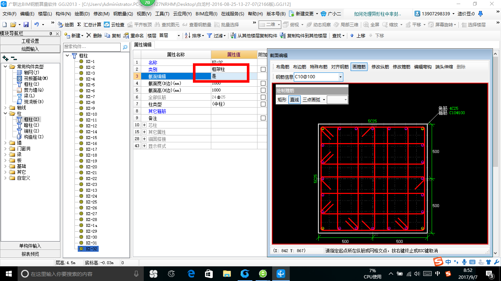Viewport: 501px width, 281px height.
Task: Collapse all tree nodes minus icon
Action: click(x=14, y=58)
